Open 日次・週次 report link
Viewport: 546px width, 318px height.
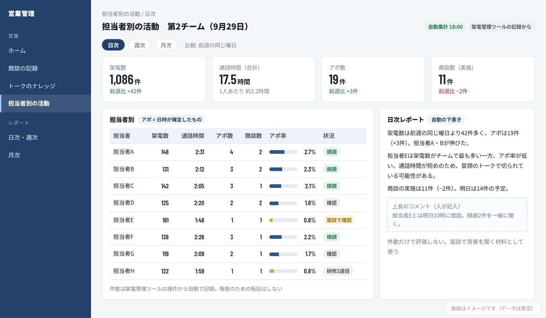[45, 138]
